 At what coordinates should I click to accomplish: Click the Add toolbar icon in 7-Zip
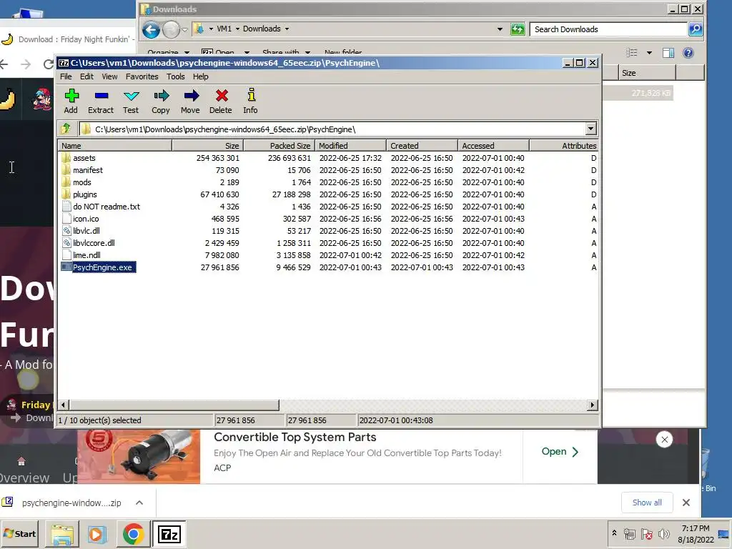point(71,102)
